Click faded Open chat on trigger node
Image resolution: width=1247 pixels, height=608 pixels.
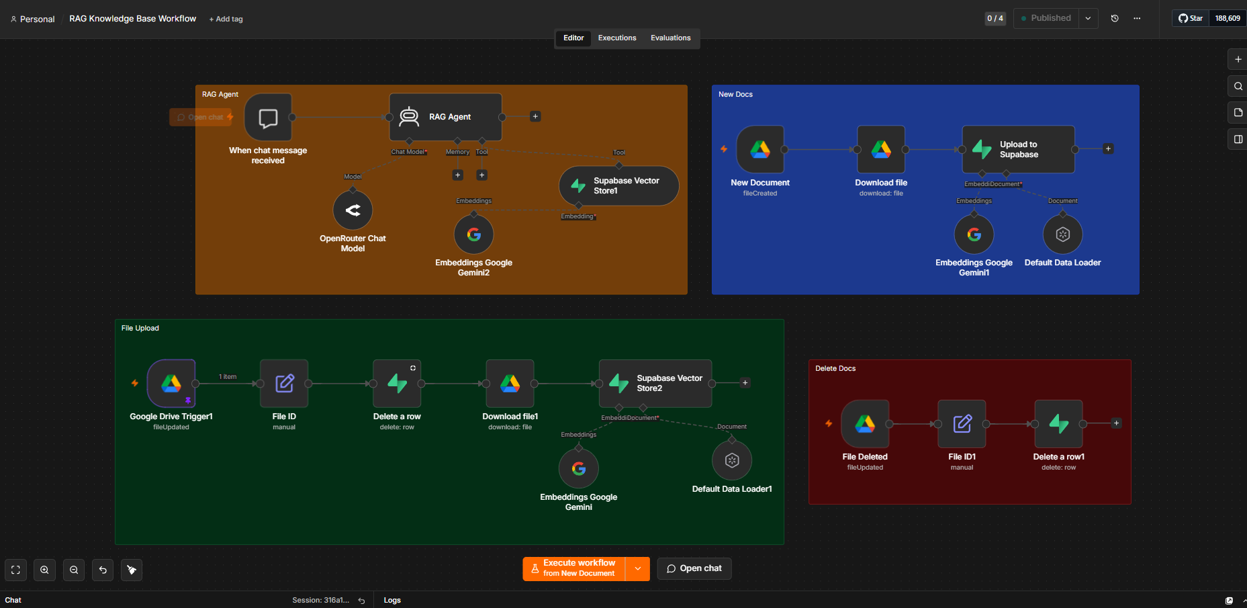201,118
